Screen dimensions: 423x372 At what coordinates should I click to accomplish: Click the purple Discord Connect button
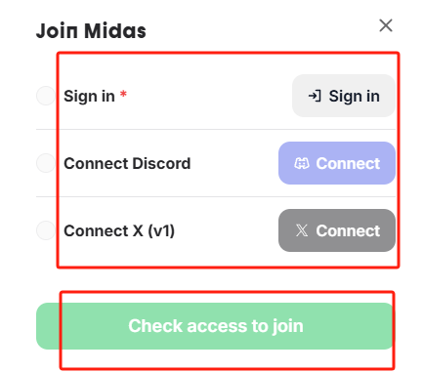[x=337, y=163]
